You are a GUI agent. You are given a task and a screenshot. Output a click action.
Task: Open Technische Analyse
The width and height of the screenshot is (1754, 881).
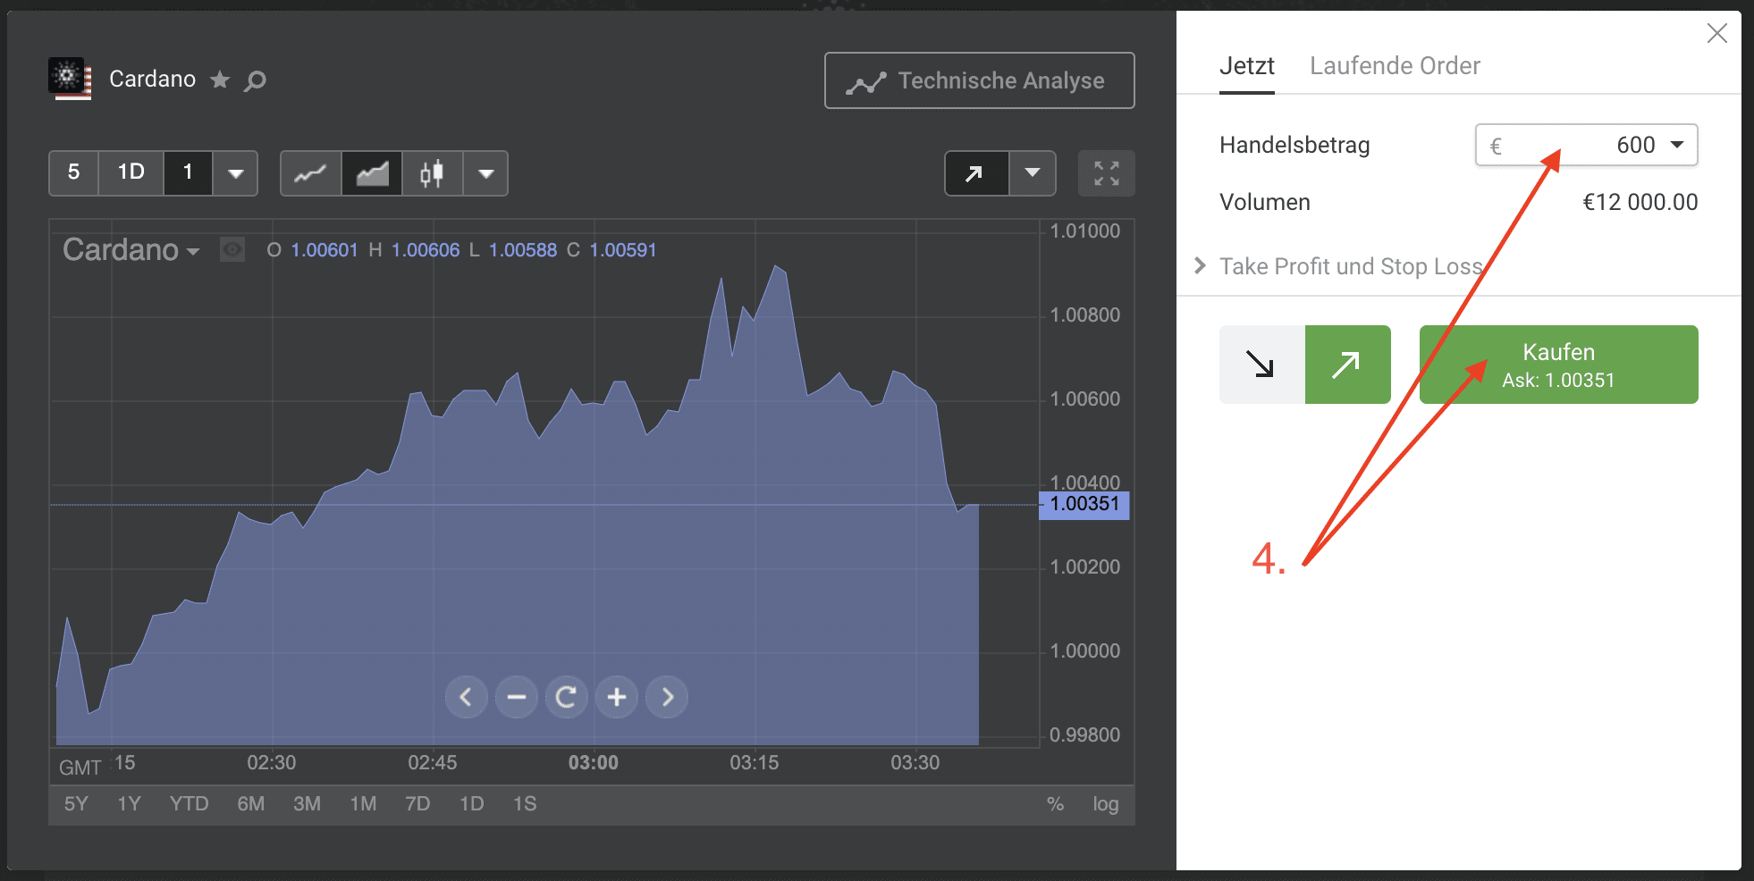[x=979, y=80]
